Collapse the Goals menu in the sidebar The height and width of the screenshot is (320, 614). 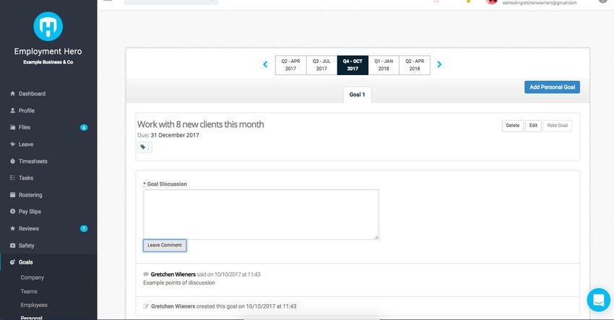click(x=25, y=262)
